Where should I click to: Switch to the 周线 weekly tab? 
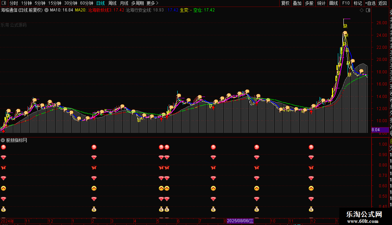(112, 3)
